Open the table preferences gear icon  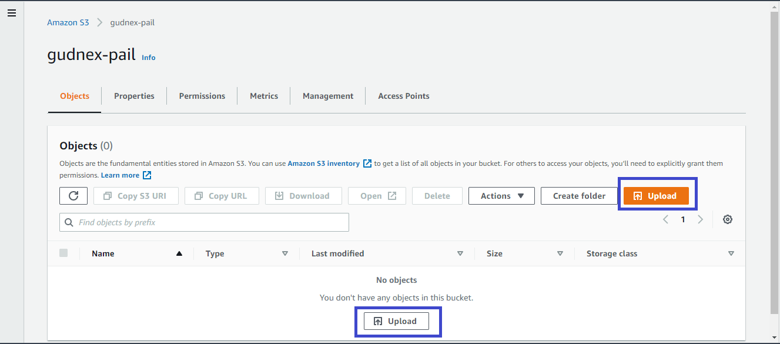728,219
